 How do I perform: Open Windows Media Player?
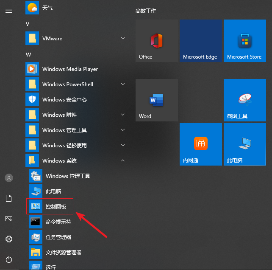(x=70, y=69)
